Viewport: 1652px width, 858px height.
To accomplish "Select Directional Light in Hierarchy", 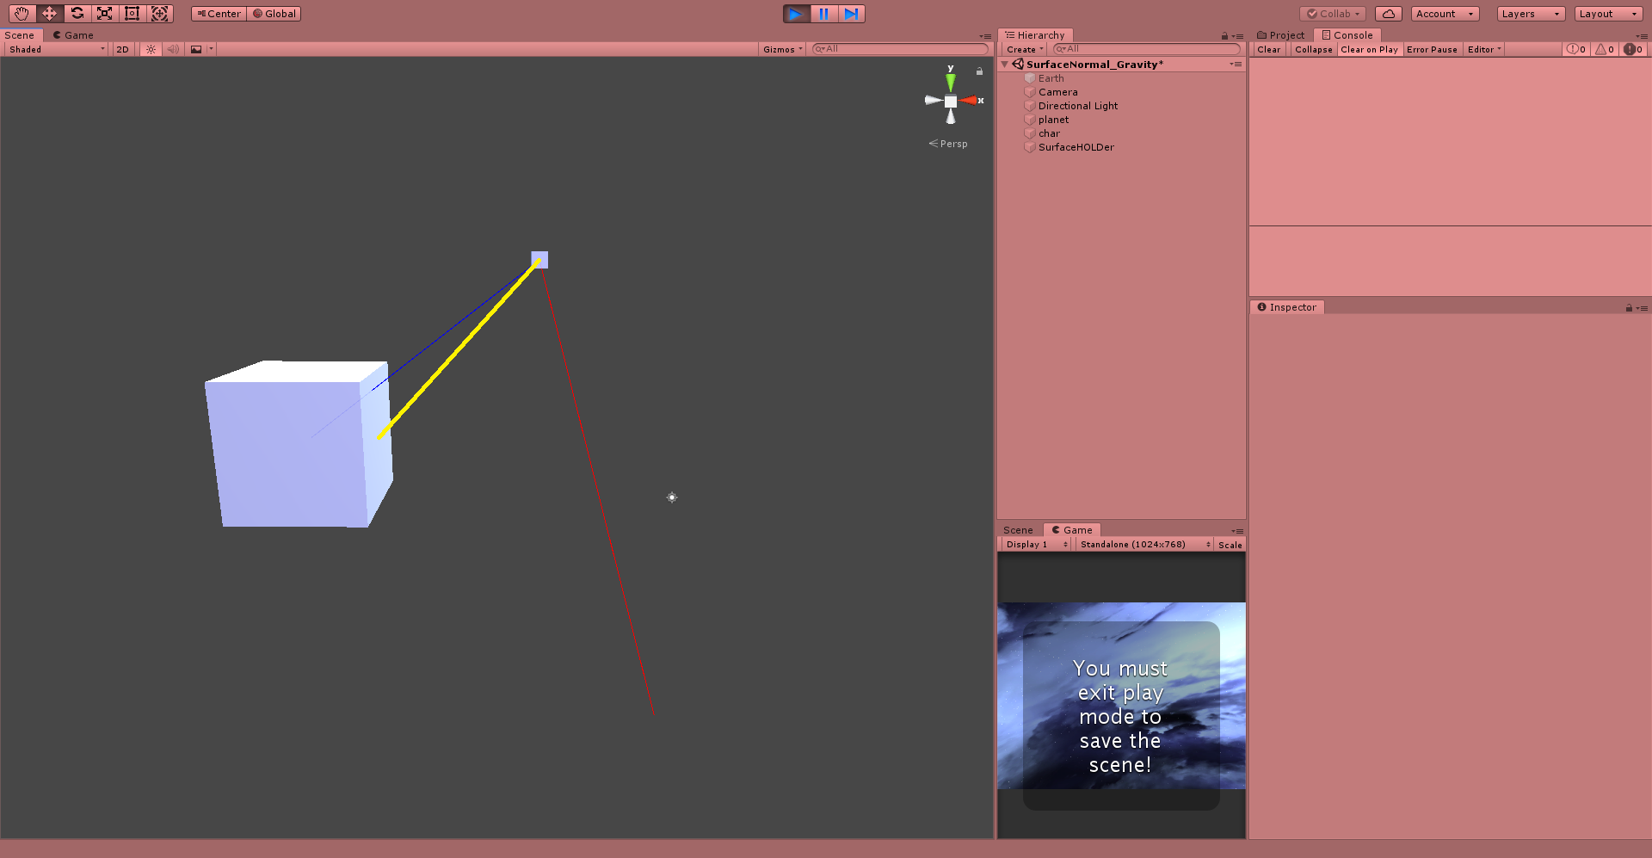I will coord(1078,106).
